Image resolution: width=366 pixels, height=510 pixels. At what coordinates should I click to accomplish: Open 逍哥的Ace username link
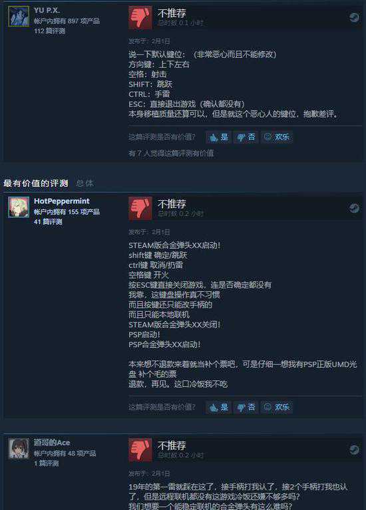click(52, 443)
